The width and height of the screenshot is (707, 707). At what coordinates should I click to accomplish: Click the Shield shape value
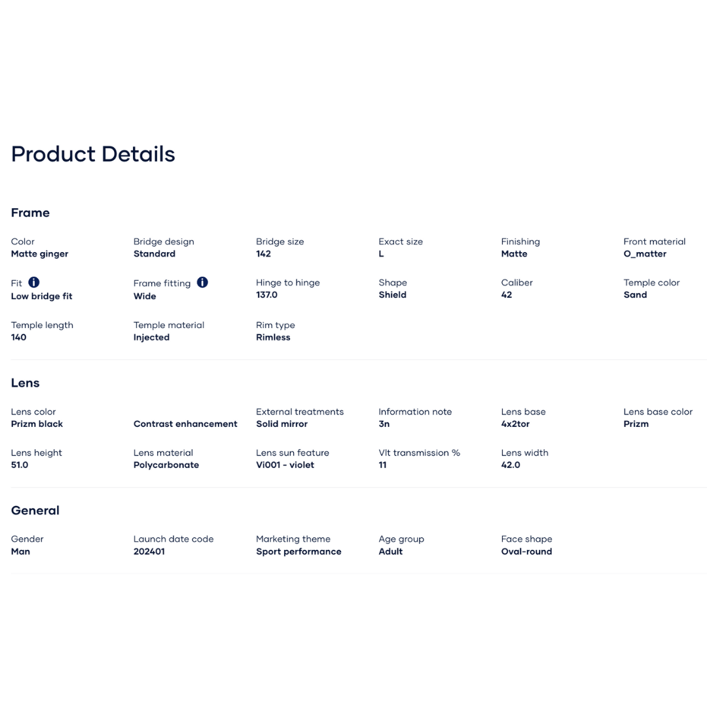[392, 295]
